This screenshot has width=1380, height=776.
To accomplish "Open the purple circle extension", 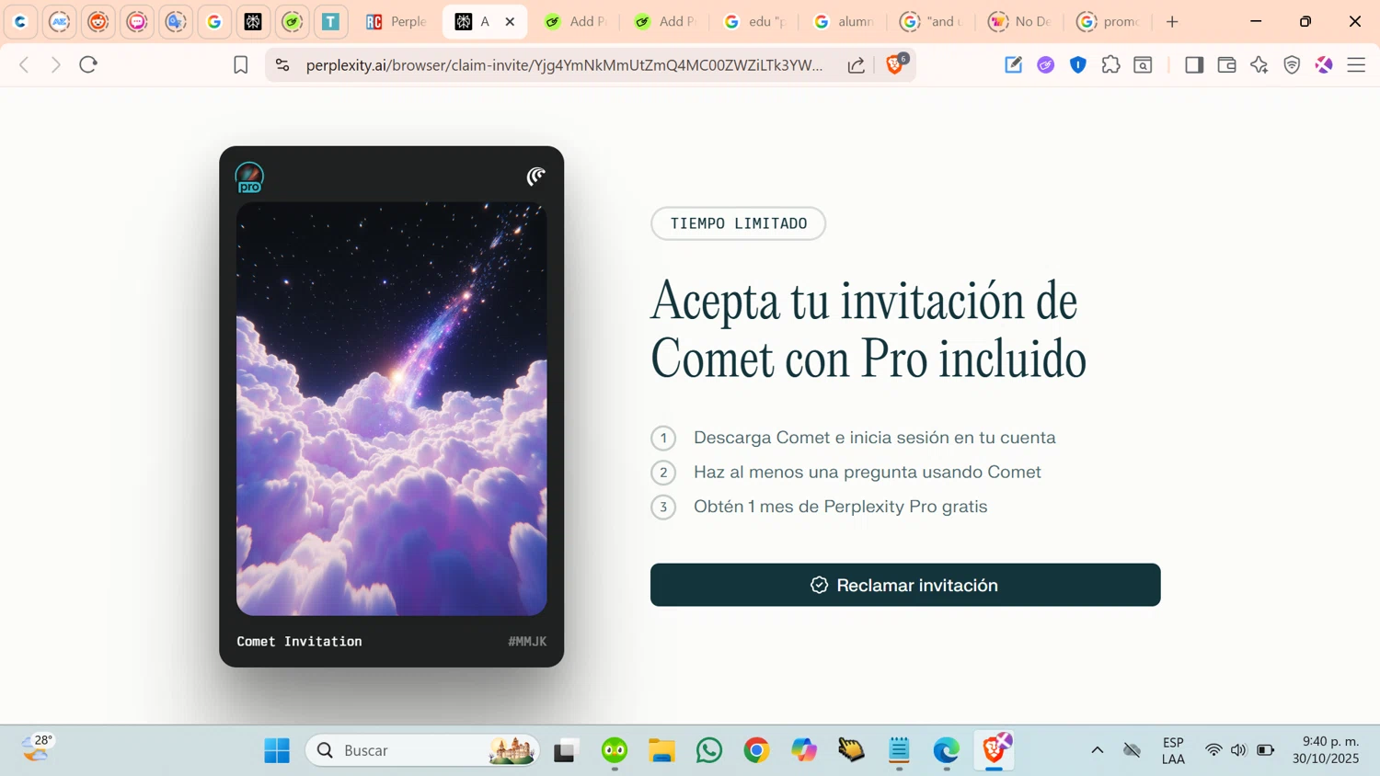I will (1045, 64).
